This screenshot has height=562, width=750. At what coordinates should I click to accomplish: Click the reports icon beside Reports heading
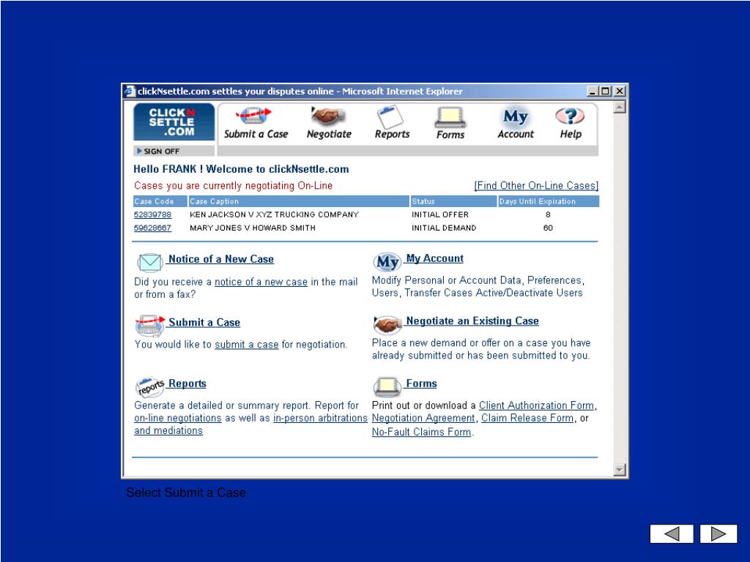coord(150,387)
